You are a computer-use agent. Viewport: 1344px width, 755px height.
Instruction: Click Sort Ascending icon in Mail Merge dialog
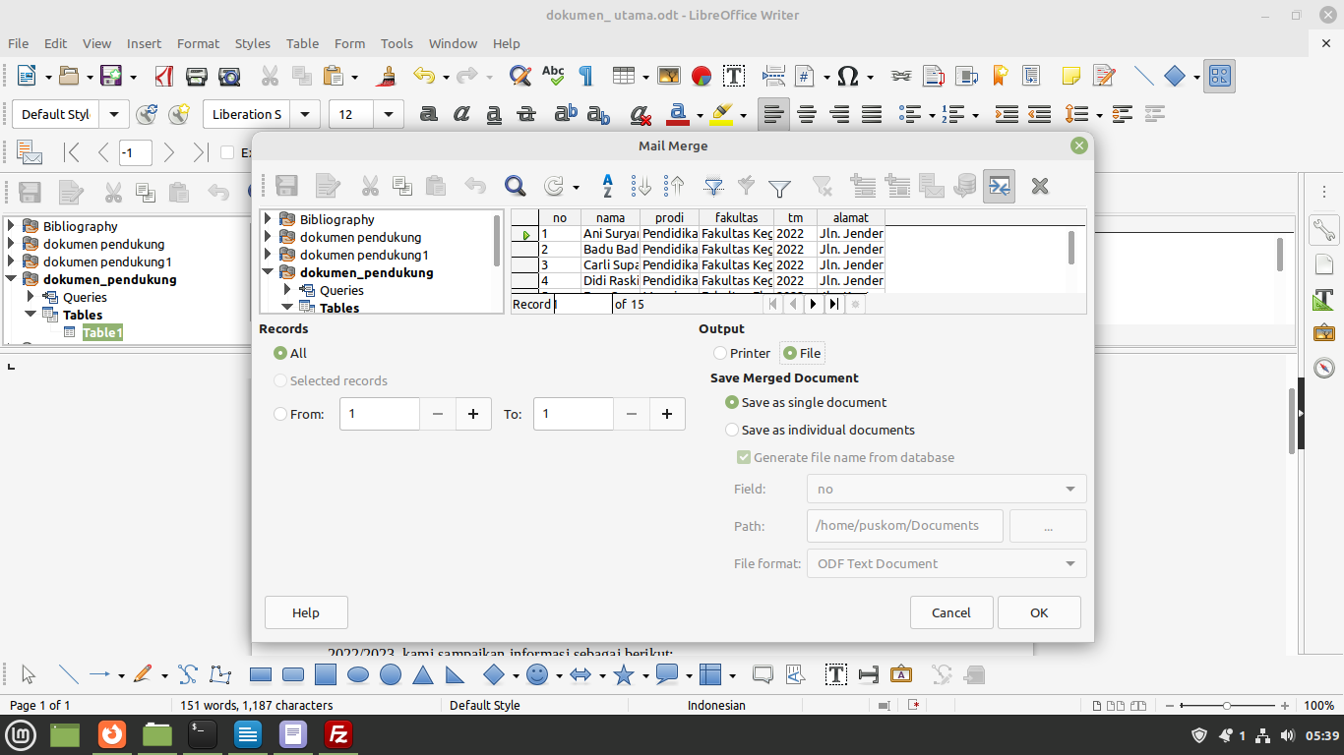[641, 186]
